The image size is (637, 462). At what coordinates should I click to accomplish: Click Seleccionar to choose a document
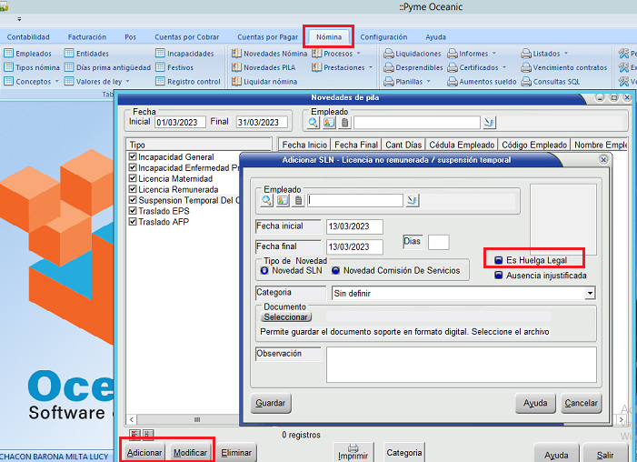286,317
